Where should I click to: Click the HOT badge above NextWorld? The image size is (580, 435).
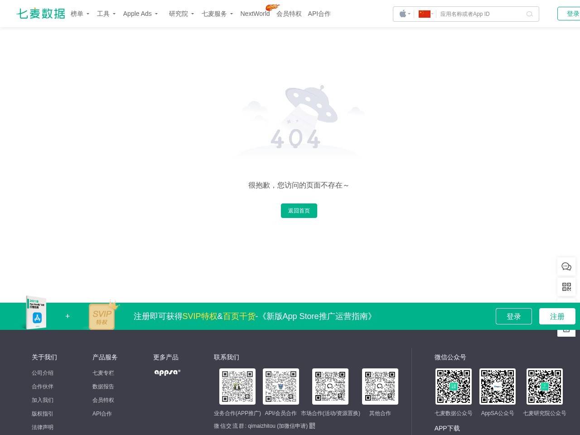272,7
